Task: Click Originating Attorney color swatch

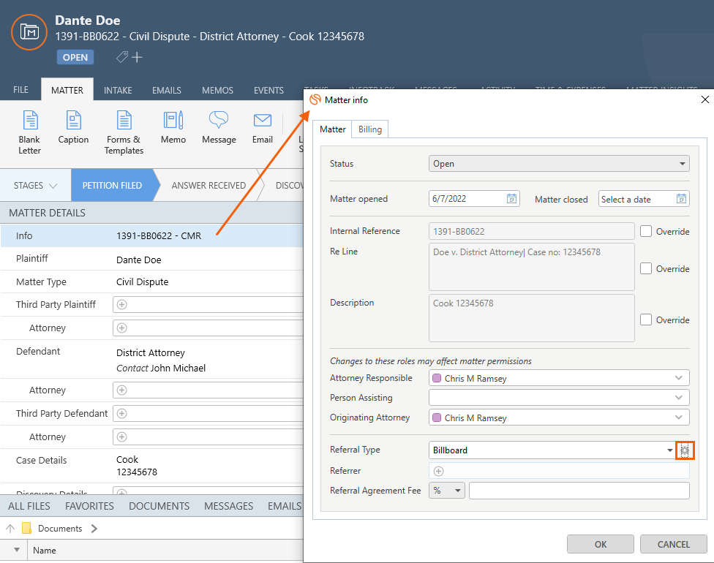Action: (x=437, y=417)
